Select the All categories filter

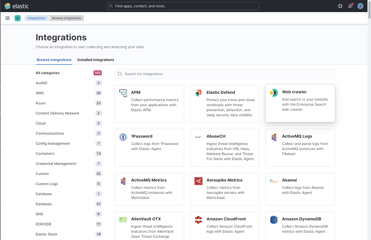pos(69,73)
